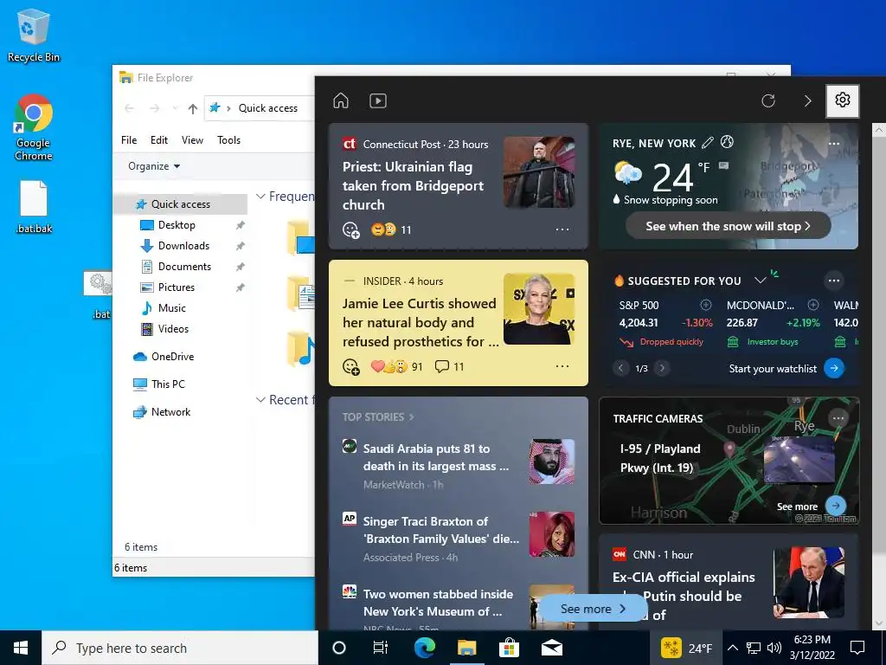
Task: Collapse the Recent files section
Action: [x=260, y=400]
